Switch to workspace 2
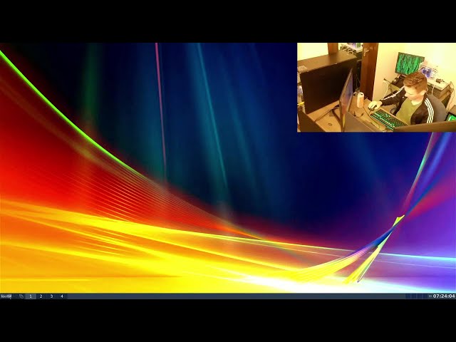Image resolution: width=456 pixels, height=342 pixels. [x=41, y=296]
